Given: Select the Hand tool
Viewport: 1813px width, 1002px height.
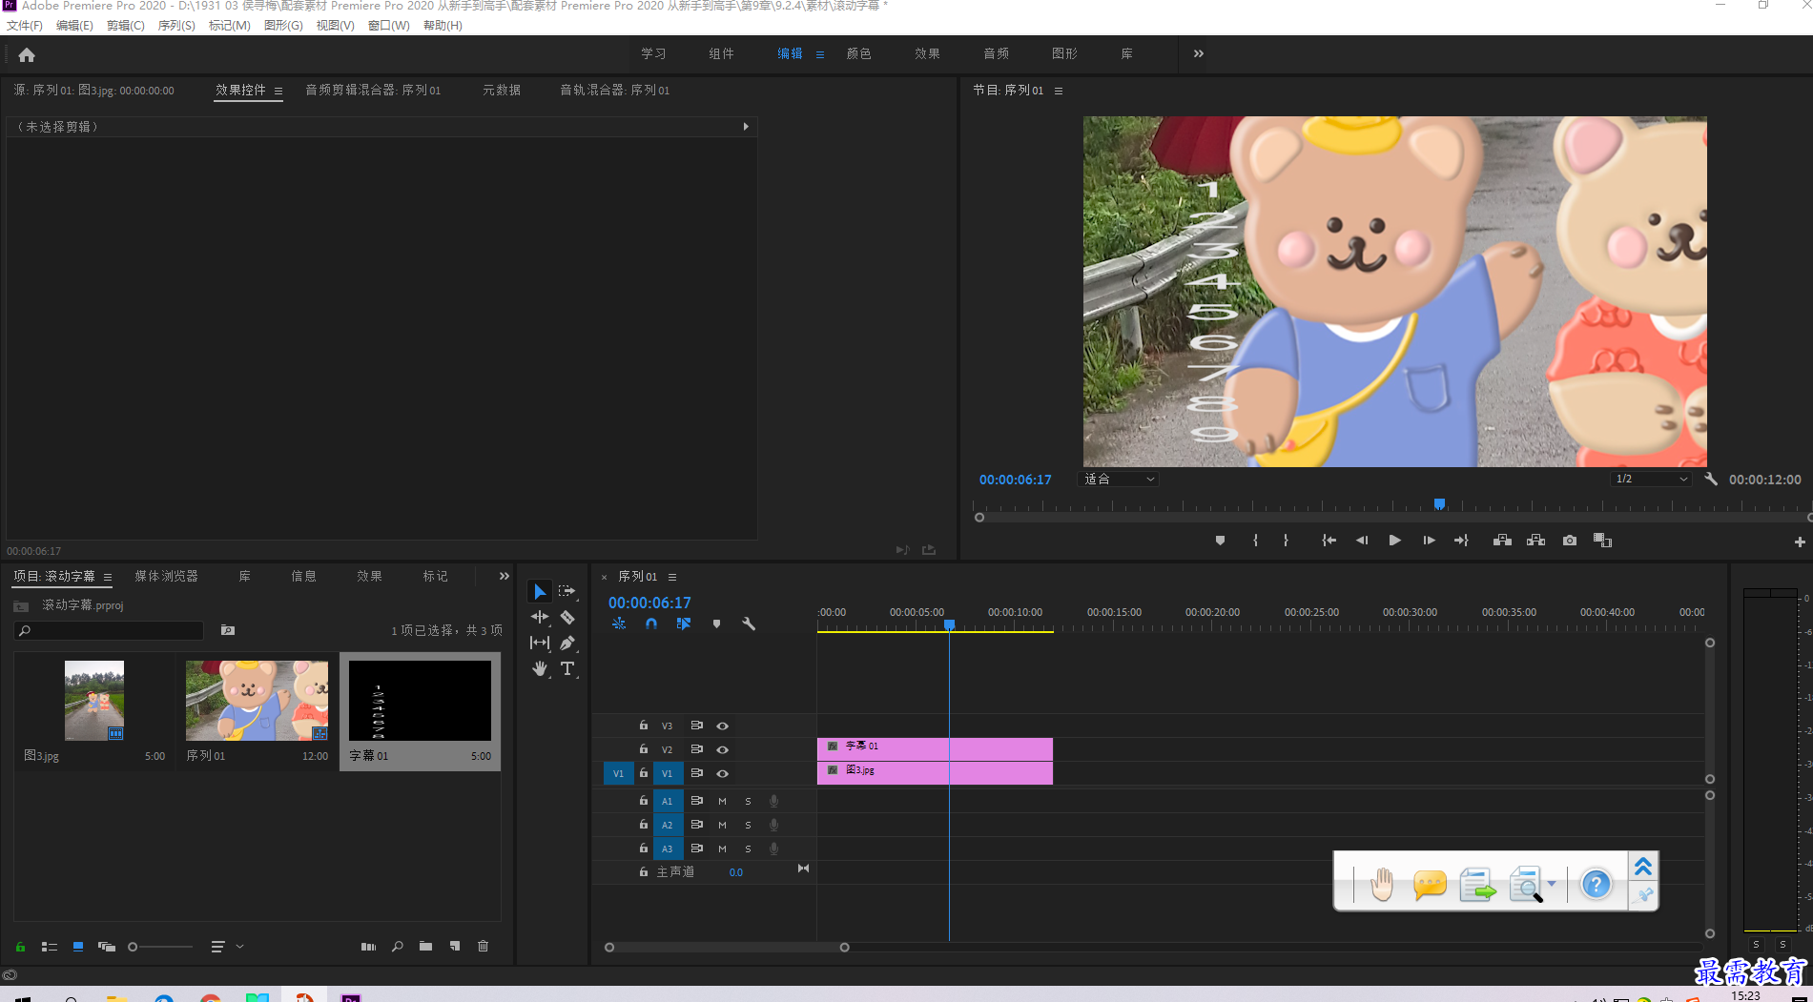Looking at the screenshot, I should (x=540, y=669).
